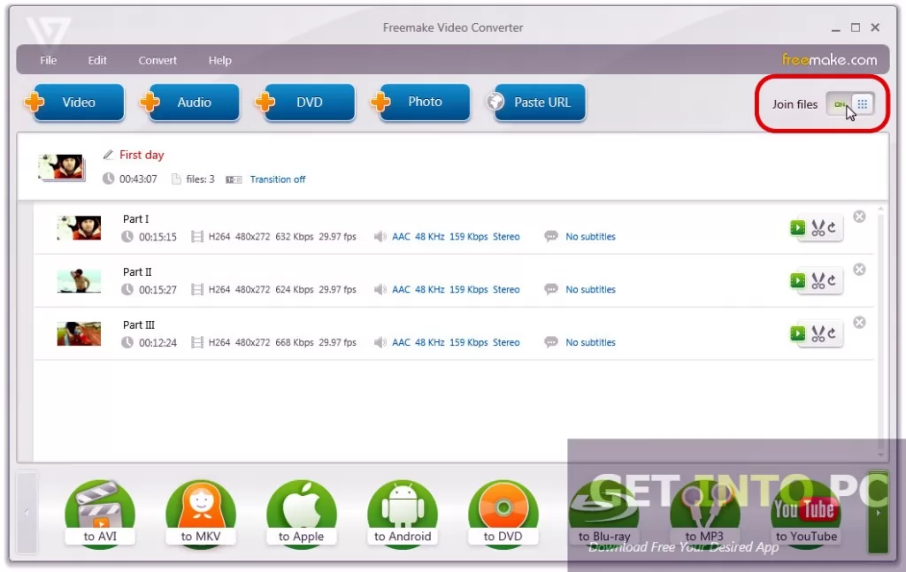Screen dimensions: 906x572
Task: Click the 00:15:15 duration of Part I
Action: (157, 237)
